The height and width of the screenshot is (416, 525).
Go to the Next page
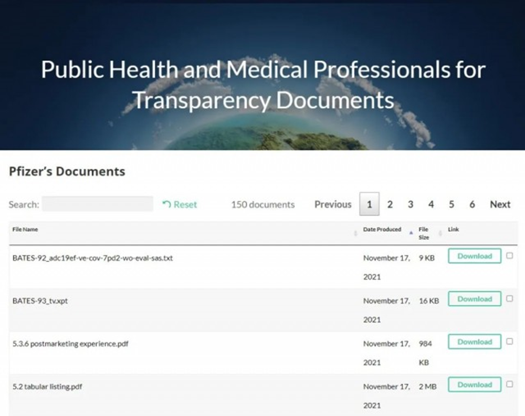tap(500, 204)
